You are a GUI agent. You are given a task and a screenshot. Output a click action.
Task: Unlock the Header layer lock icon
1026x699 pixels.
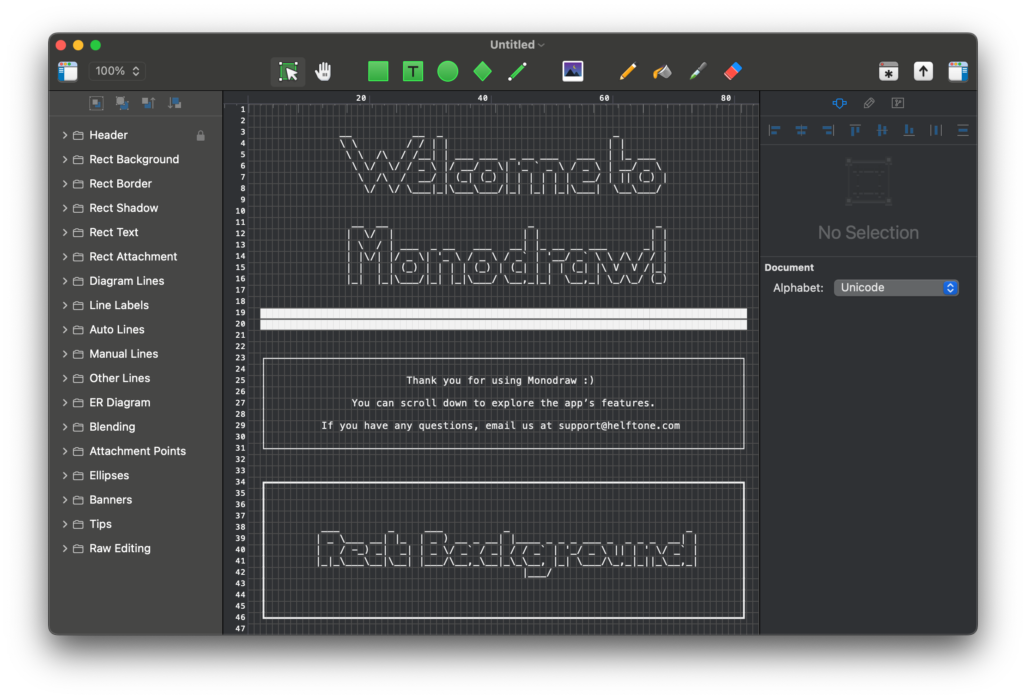200,135
